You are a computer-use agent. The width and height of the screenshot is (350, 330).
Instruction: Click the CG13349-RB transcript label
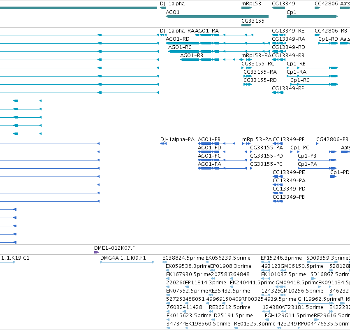[288, 56]
